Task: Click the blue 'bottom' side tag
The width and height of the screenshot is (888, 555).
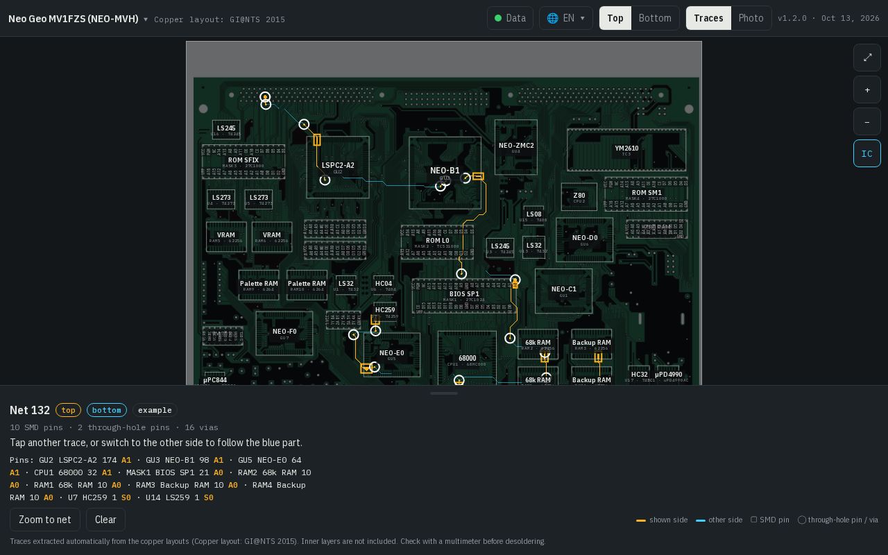Action: point(107,410)
